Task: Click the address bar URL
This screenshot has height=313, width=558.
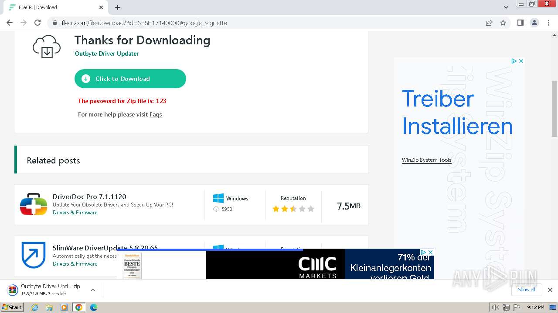Action: [x=144, y=23]
